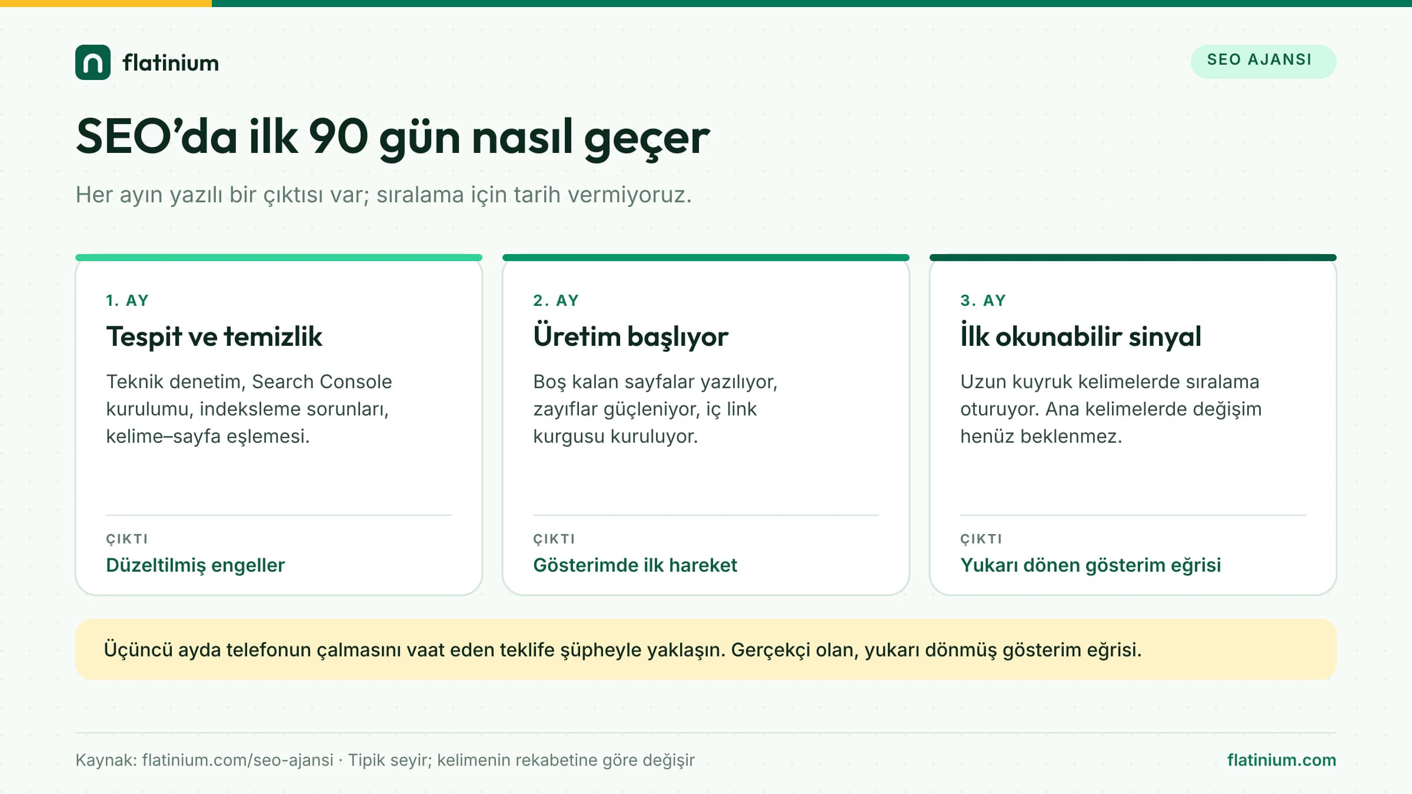Click the 'Uzun kuyruk kelimelerde sıralama' description
The height and width of the screenshot is (794, 1412).
point(1111,409)
